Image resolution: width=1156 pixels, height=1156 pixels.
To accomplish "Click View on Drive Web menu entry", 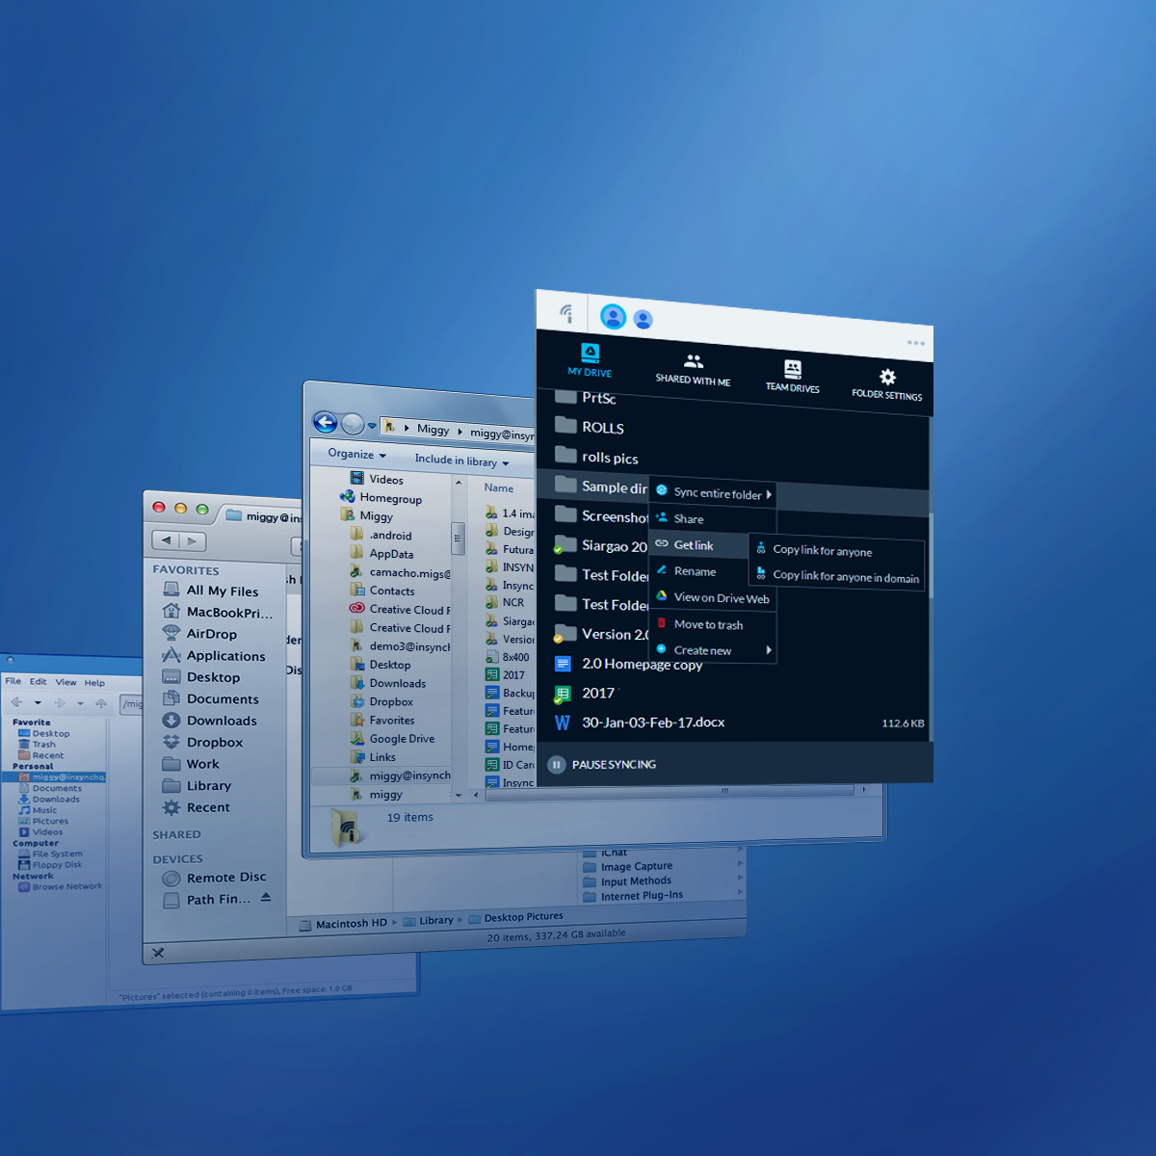I will pos(713,598).
